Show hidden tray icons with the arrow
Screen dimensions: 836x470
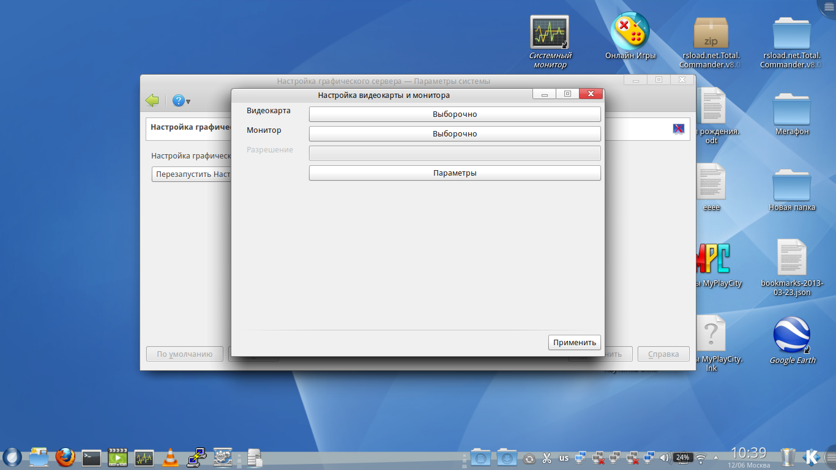717,458
